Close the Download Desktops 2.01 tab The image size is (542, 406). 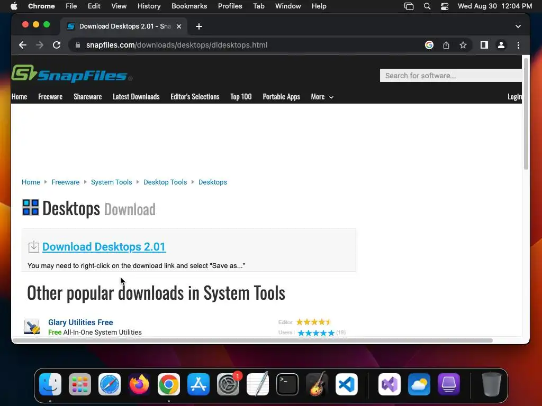pos(179,26)
